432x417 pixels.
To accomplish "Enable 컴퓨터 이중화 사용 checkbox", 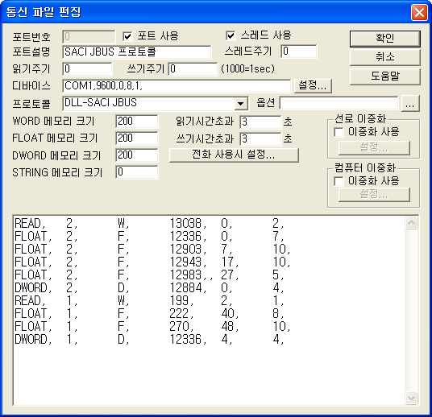I will [339, 181].
